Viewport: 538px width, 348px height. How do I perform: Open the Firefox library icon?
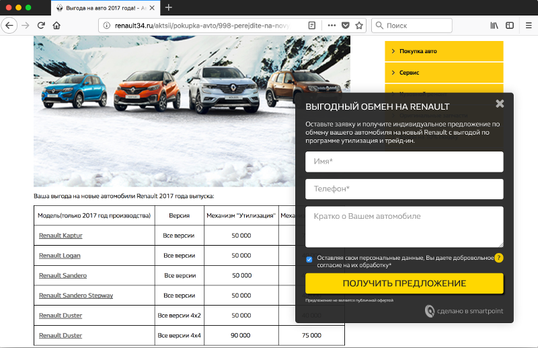(x=494, y=25)
